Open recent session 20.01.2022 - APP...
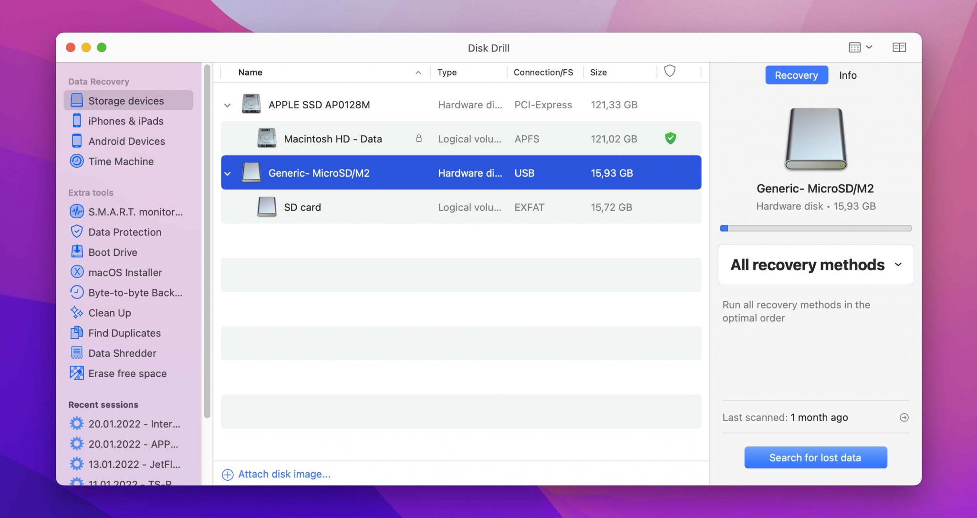Image resolution: width=977 pixels, height=518 pixels. pyautogui.click(x=124, y=444)
